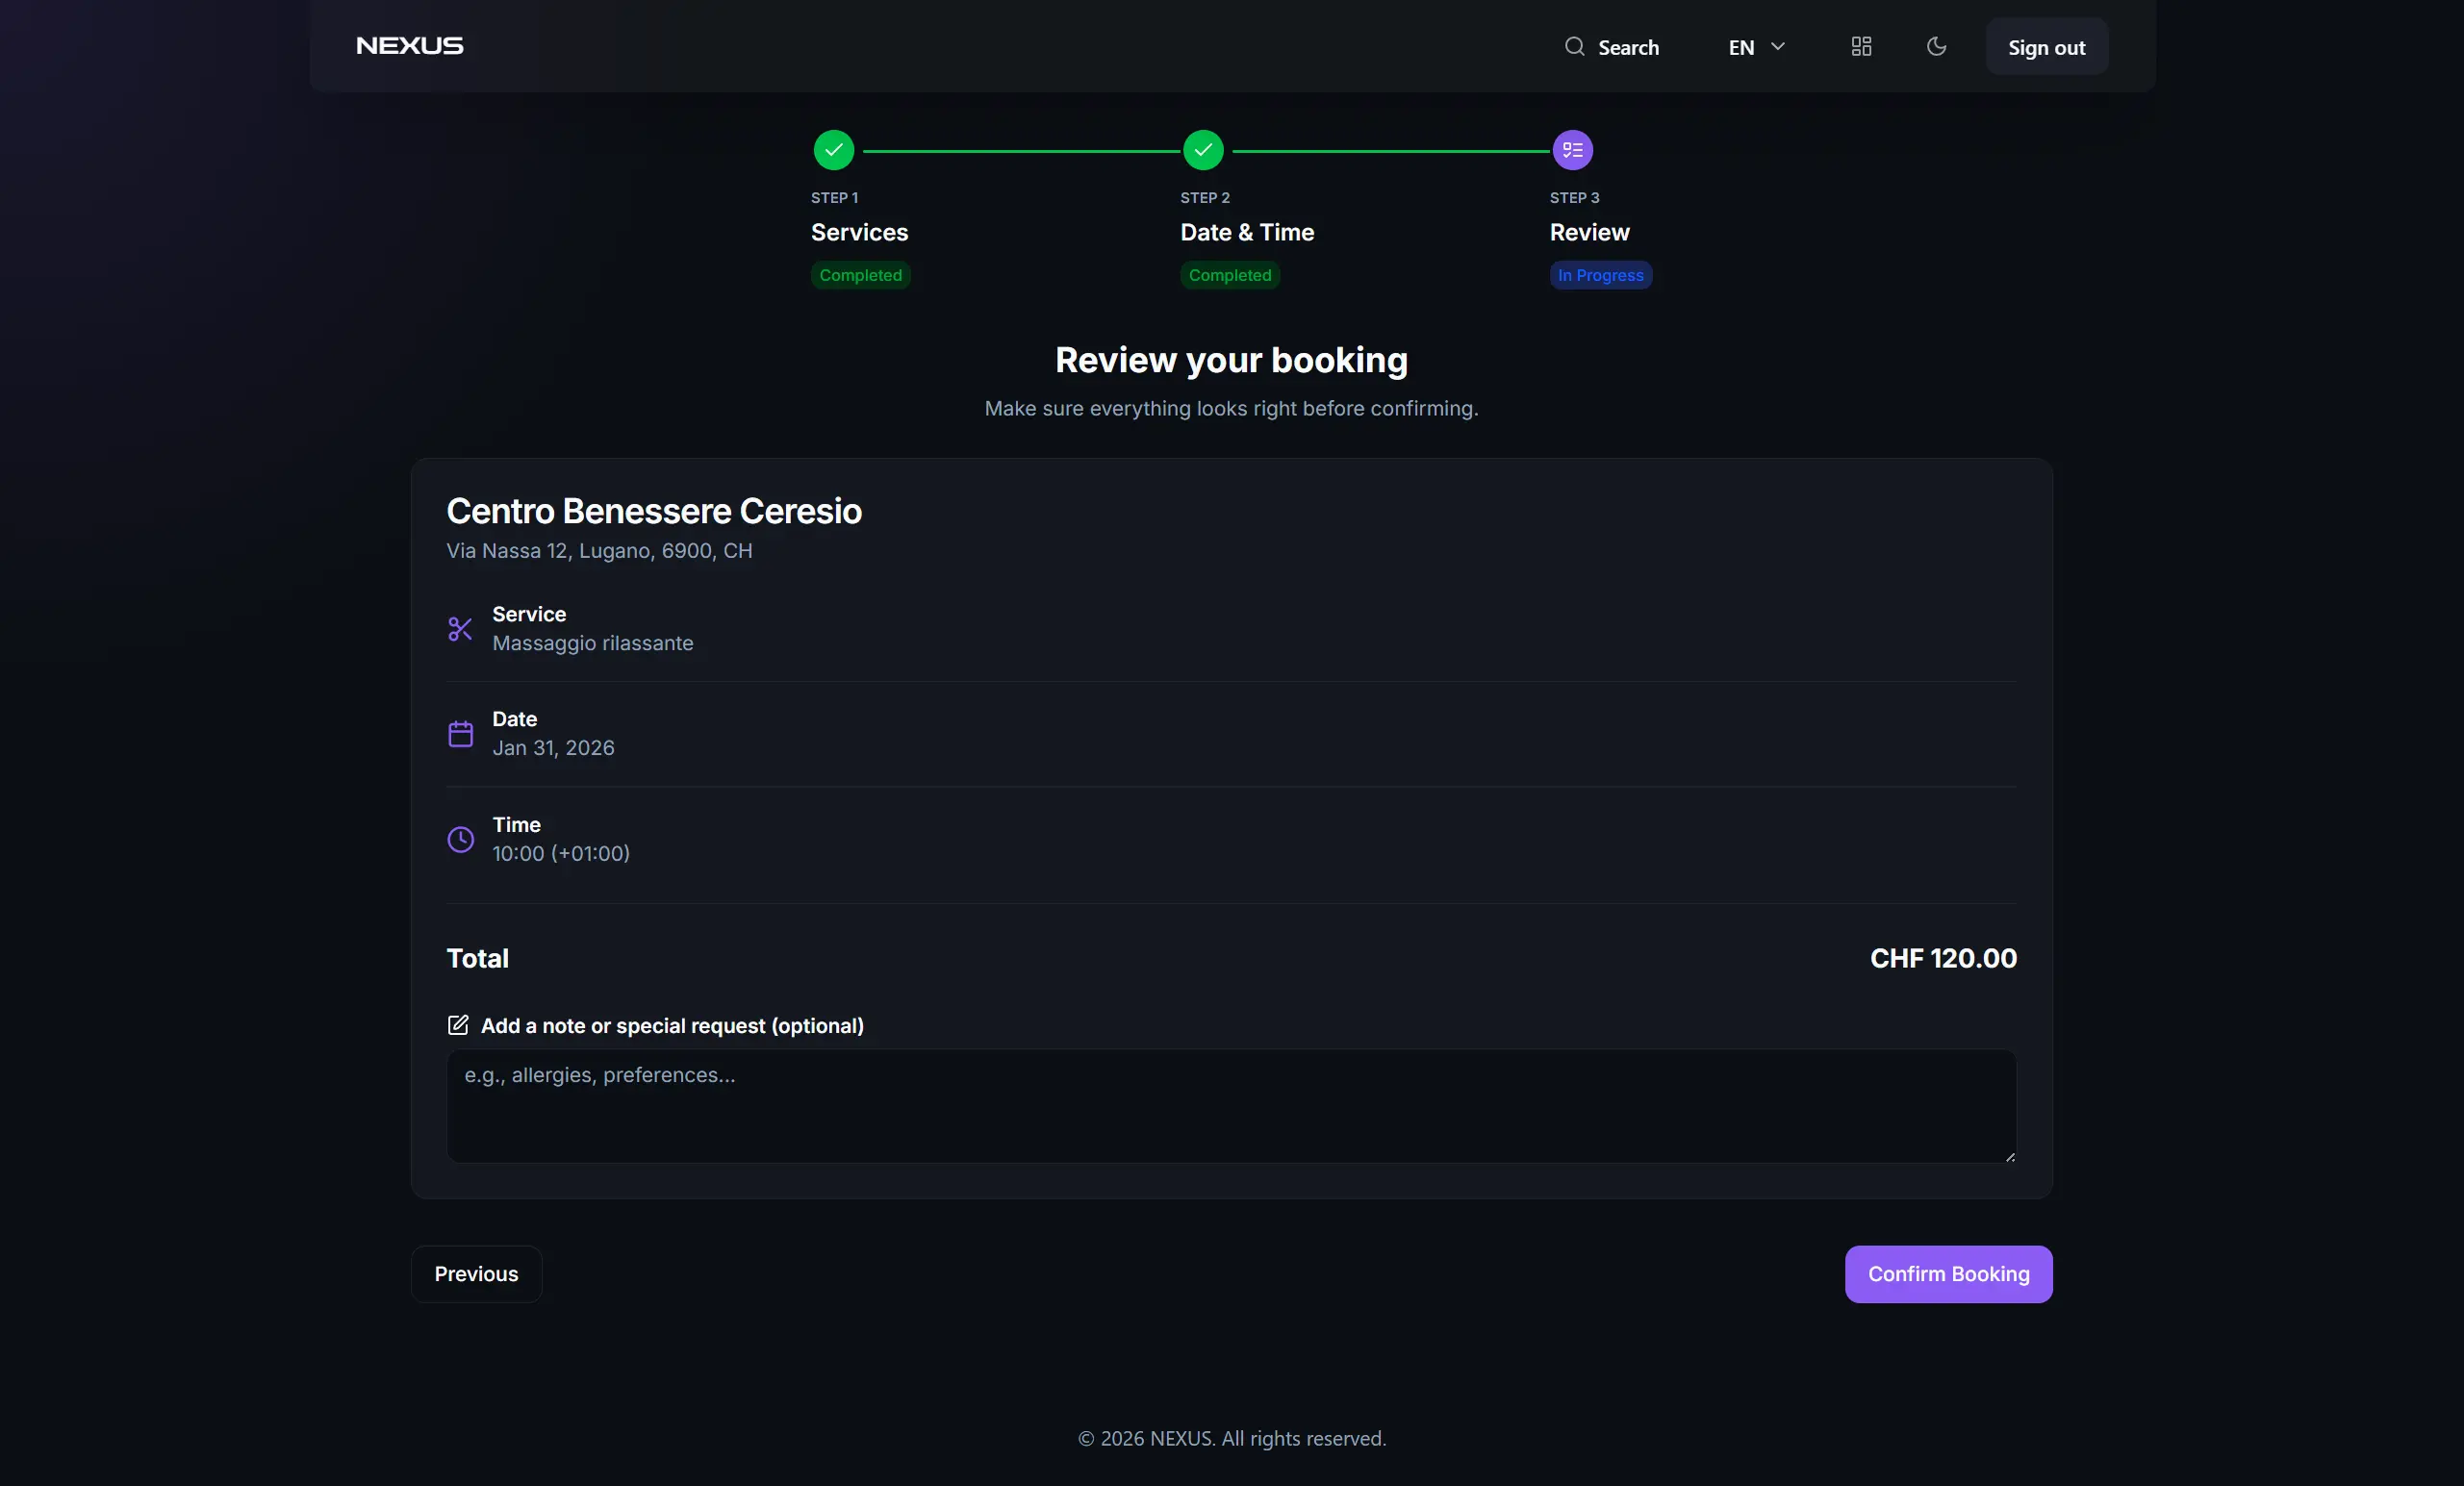Click the NEXUS logo in the header
The image size is (2464, 1486).
tap(409, 45)
